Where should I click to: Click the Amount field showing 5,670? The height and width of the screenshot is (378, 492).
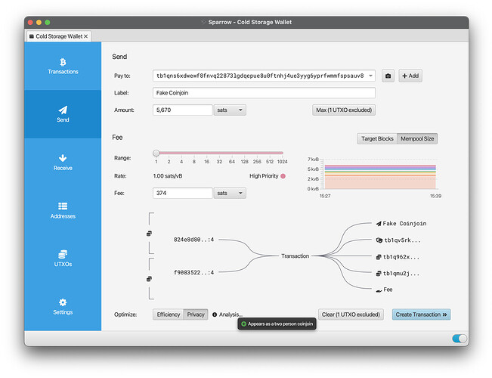tap(183, 110)
